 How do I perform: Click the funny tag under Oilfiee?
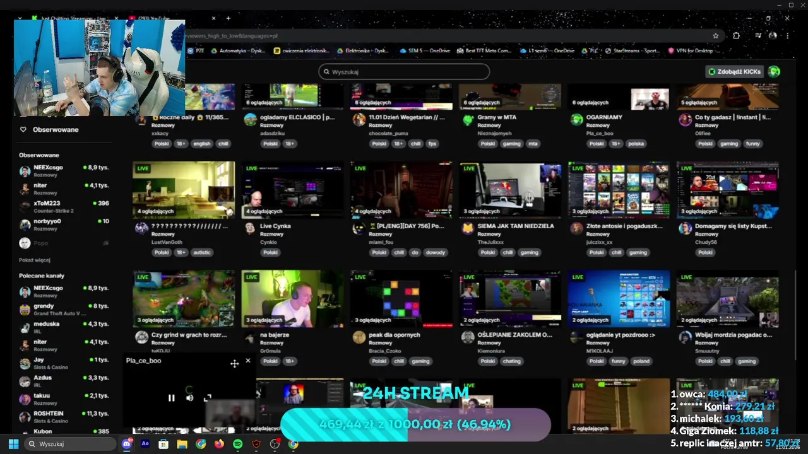[753, 144]
